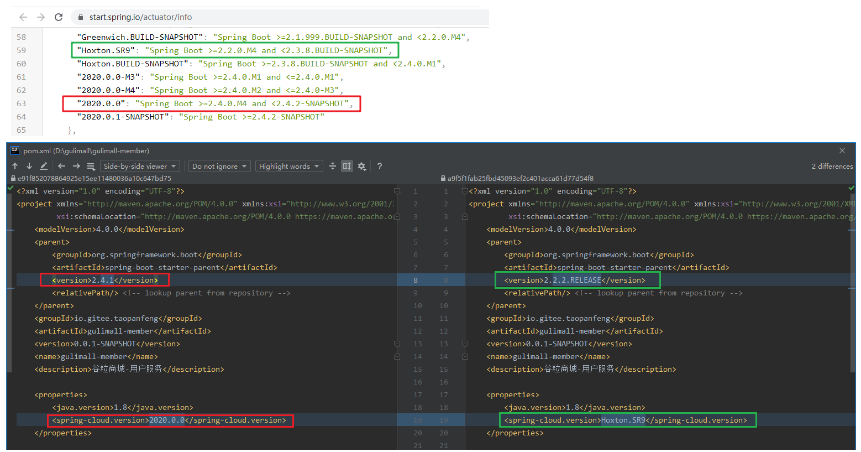Click spring-cloud.version 2020.0.0 in left pane
This screenshot has width=861, height=452.
(169, 420)
